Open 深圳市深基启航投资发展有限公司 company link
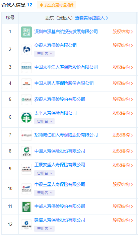 [66, 32]
